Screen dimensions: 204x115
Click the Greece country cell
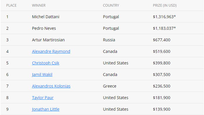coord(110,86)
